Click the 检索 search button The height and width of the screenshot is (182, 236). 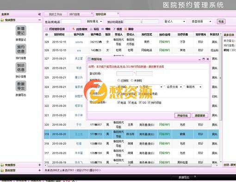point(221,21)
